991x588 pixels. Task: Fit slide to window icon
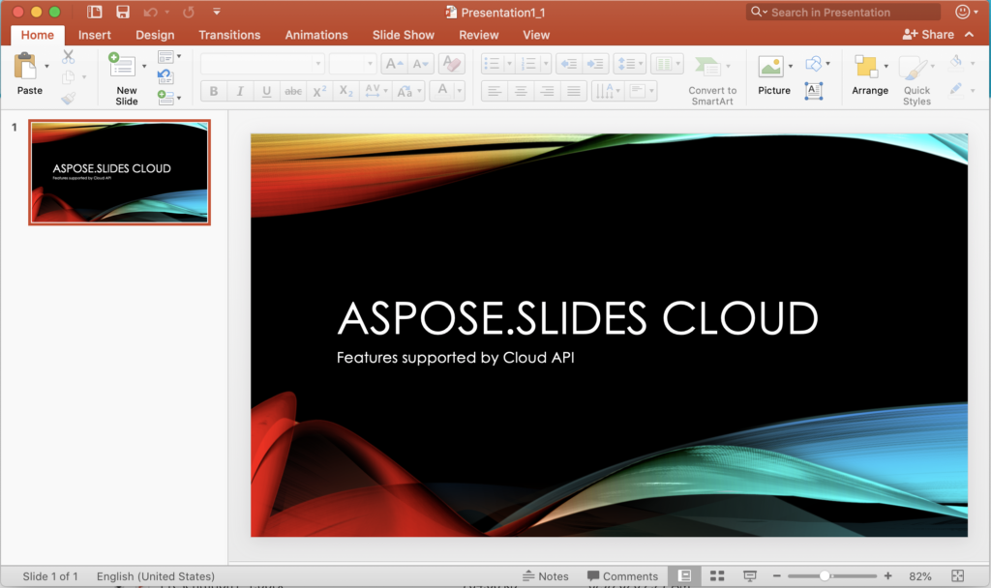(x=957, y=576)
